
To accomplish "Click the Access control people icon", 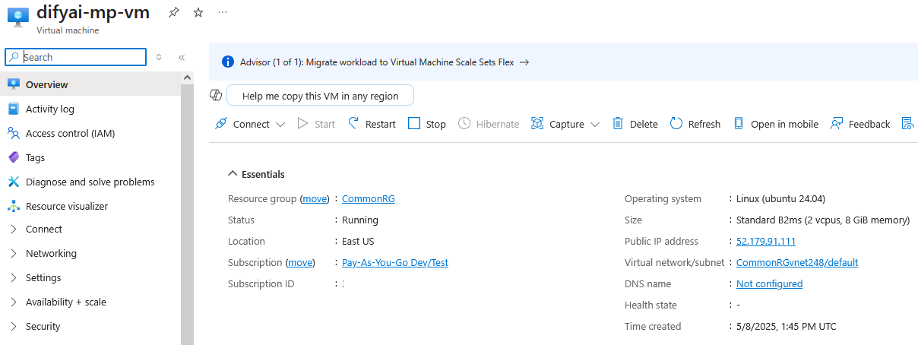I will [x=13, y=133].
